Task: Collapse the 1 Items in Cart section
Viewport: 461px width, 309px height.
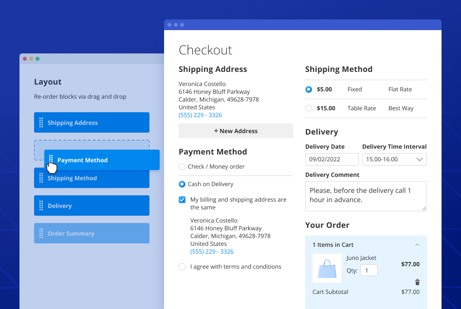Action: coord(417,245)
